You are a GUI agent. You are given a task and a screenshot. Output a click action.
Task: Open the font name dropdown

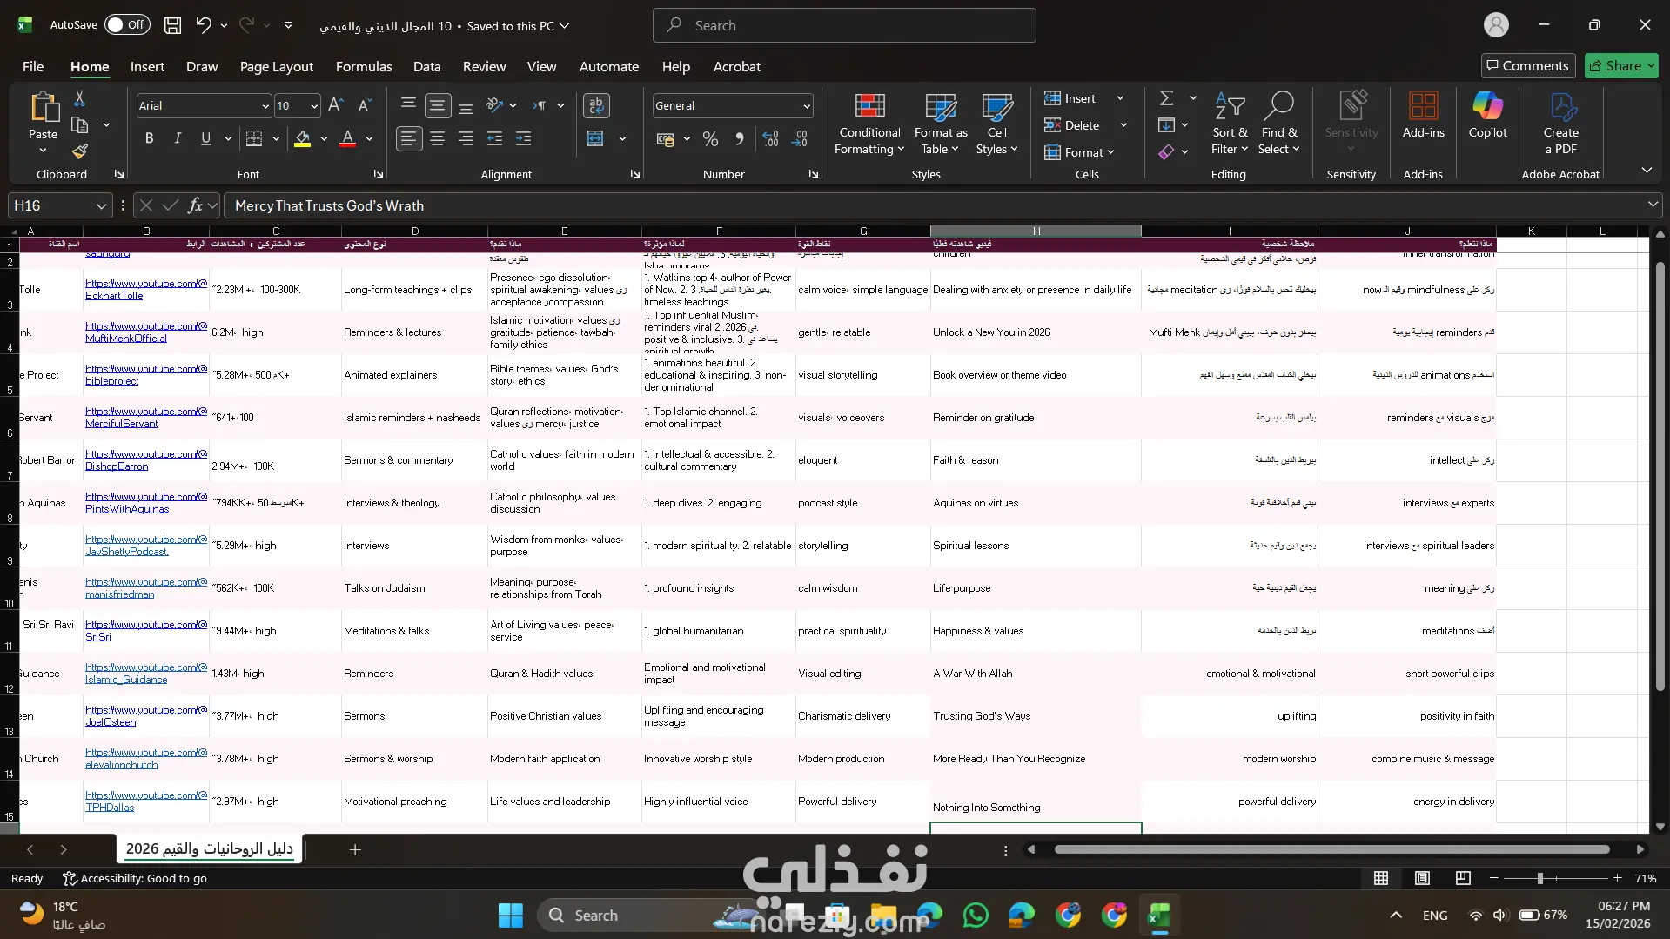[265, 106]
